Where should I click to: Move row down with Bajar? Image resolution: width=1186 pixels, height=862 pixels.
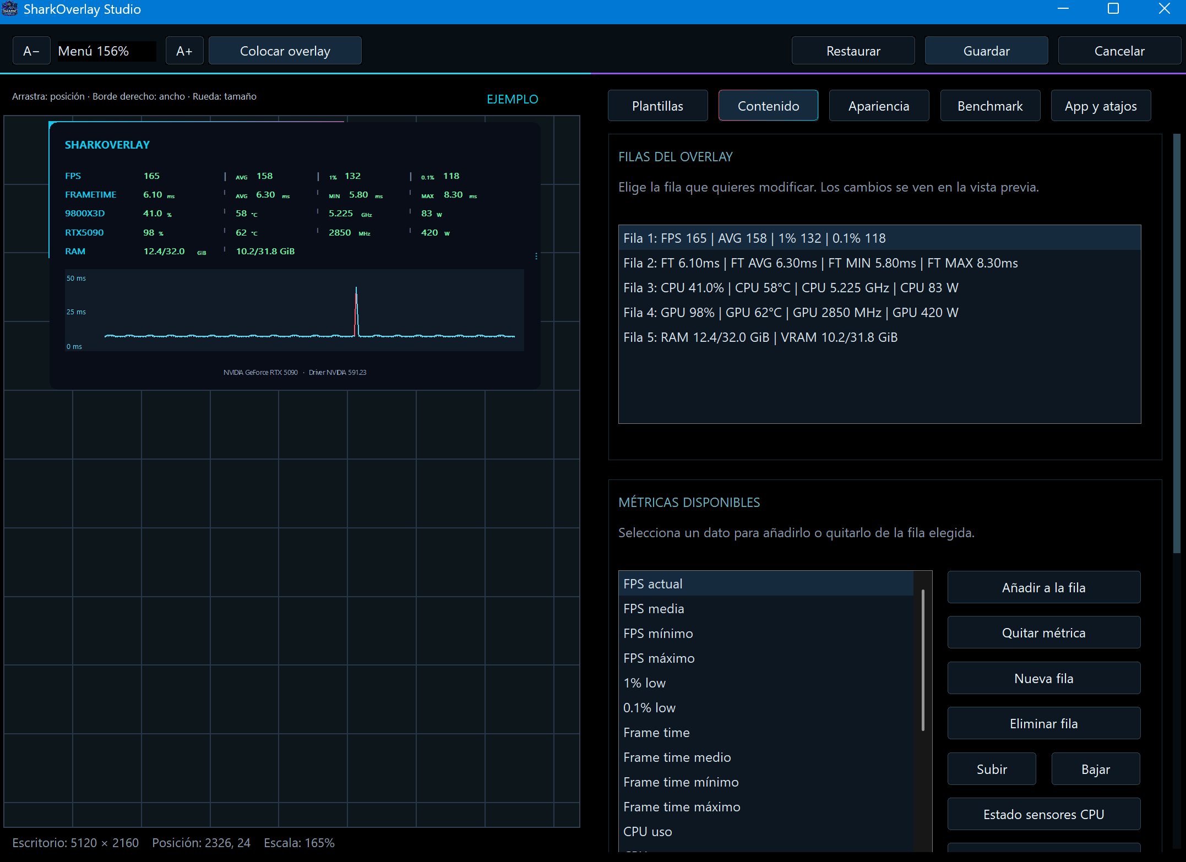(1096, 769)
